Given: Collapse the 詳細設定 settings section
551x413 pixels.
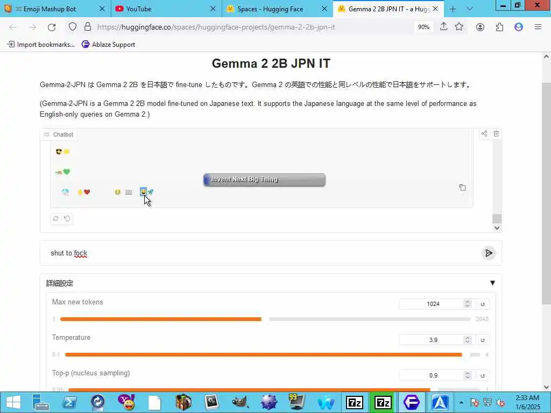Looking at the screenshot, I should [492, 283].
